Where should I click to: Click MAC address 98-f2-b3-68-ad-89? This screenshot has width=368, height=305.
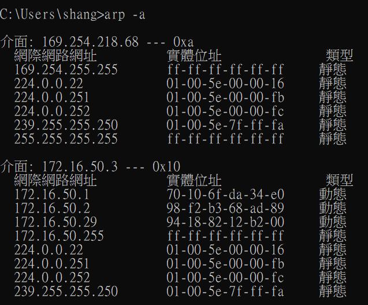pyautogui.click(x=225, y=209)
